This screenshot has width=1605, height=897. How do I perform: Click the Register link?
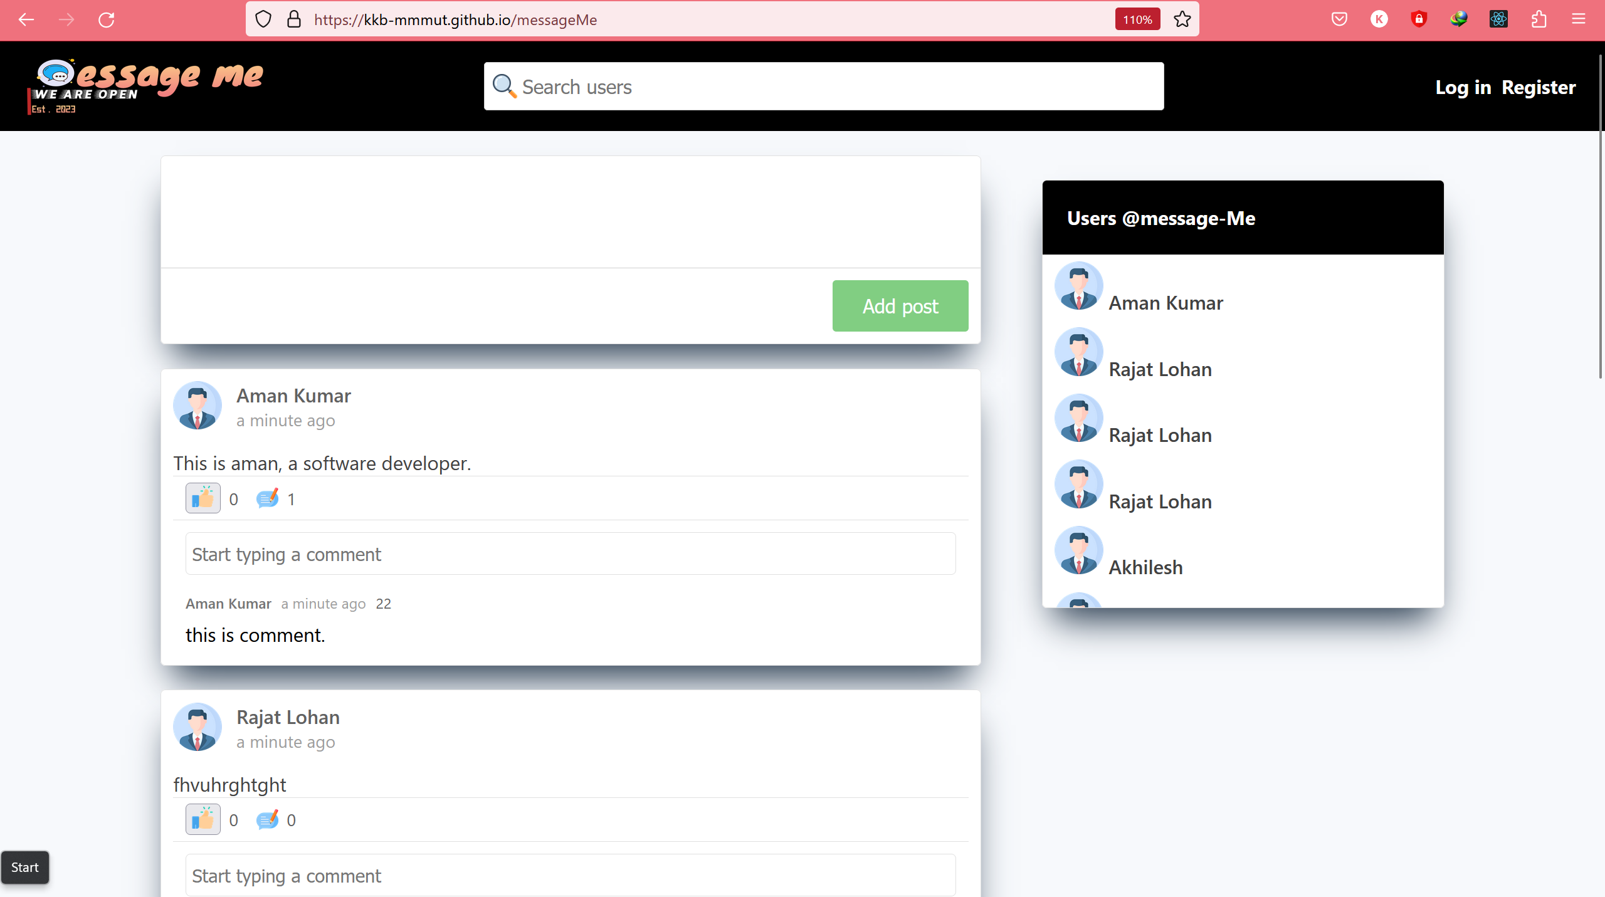[1539, 87]
